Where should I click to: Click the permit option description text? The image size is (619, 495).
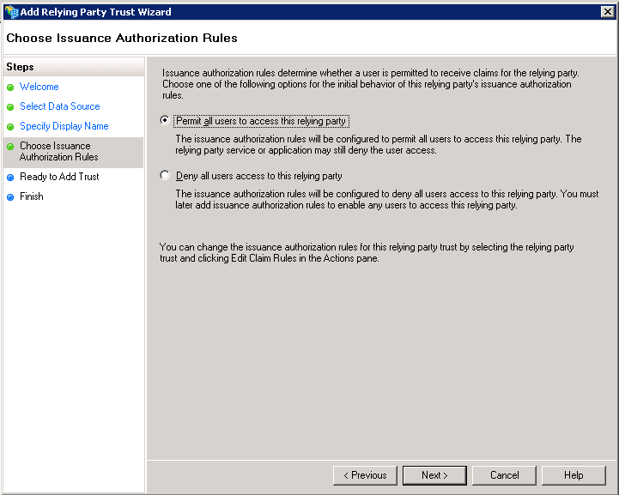(x=379, y=144)
